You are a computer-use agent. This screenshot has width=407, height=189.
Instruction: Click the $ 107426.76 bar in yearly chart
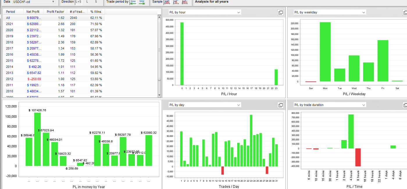38,139
